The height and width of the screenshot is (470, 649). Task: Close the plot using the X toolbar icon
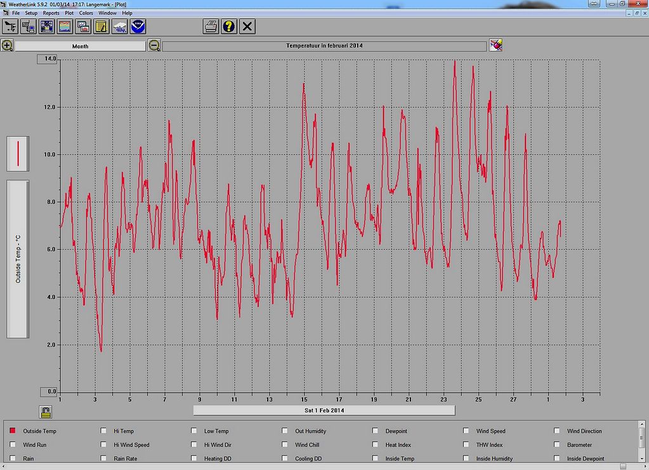[x=247, y=27]
